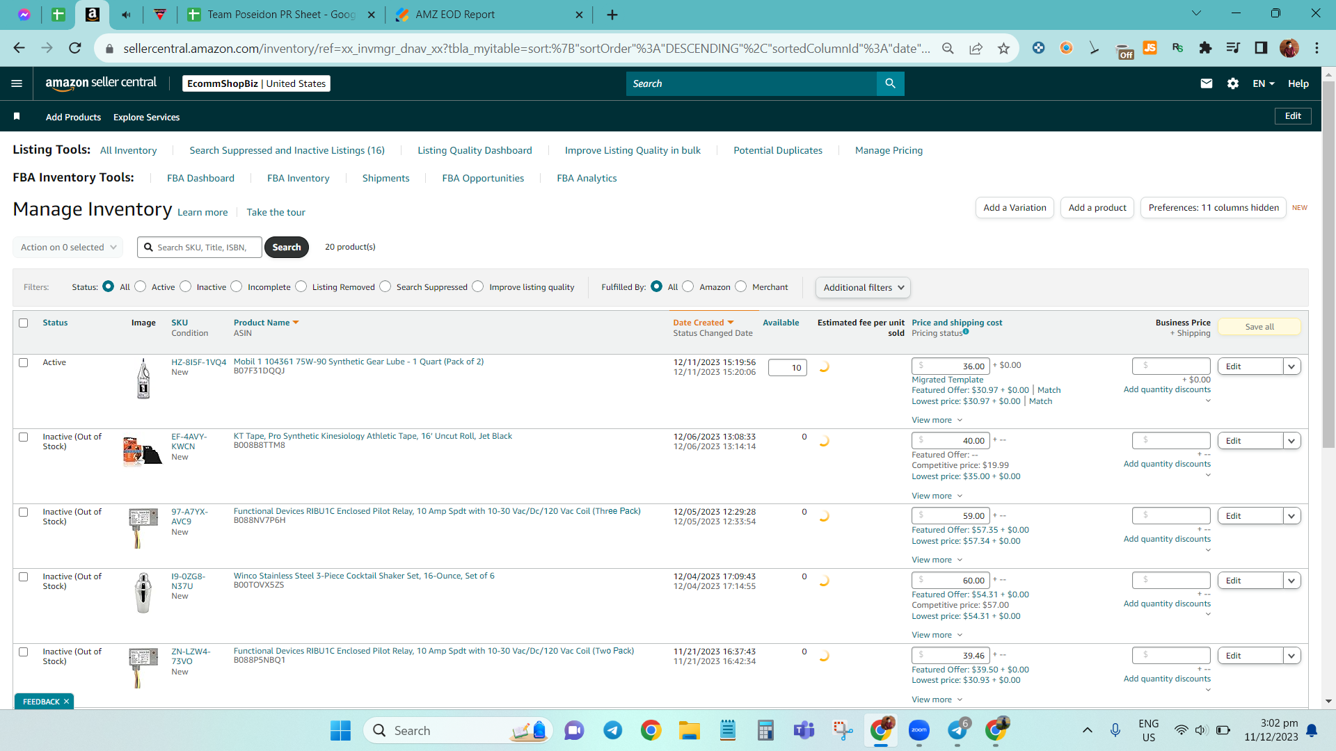The height and width of the screenshot is (751, 1336).
Task: Open File Explorer from the taskbar
Action: 689,730
